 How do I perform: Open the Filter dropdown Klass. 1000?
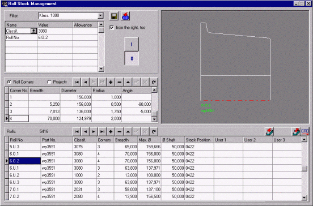[100, 15]
